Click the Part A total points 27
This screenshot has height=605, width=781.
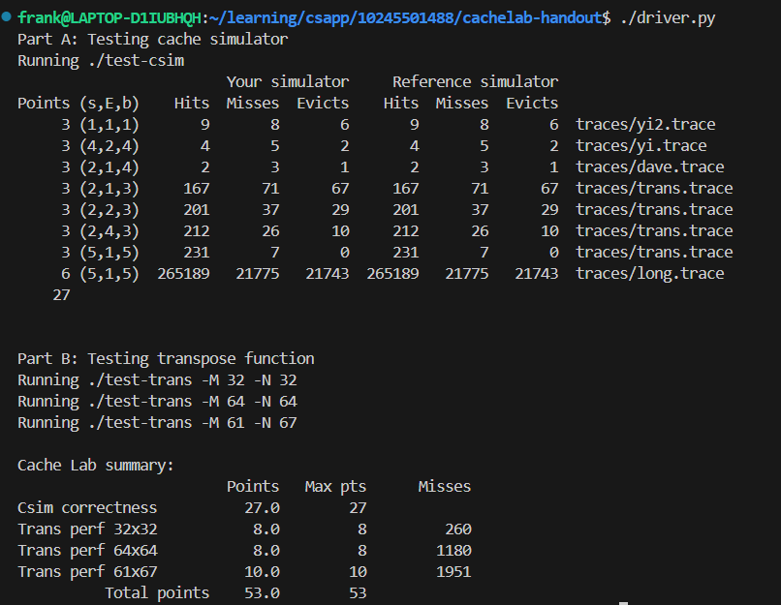(x=61, y=295)
